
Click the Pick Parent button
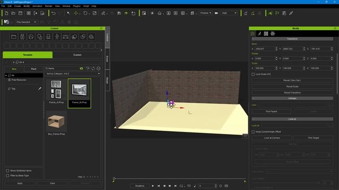tap(271, 111)
